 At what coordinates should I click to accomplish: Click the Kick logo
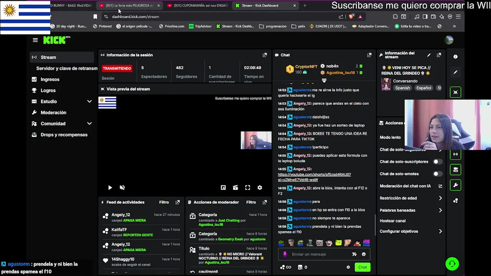pos(56,40)
